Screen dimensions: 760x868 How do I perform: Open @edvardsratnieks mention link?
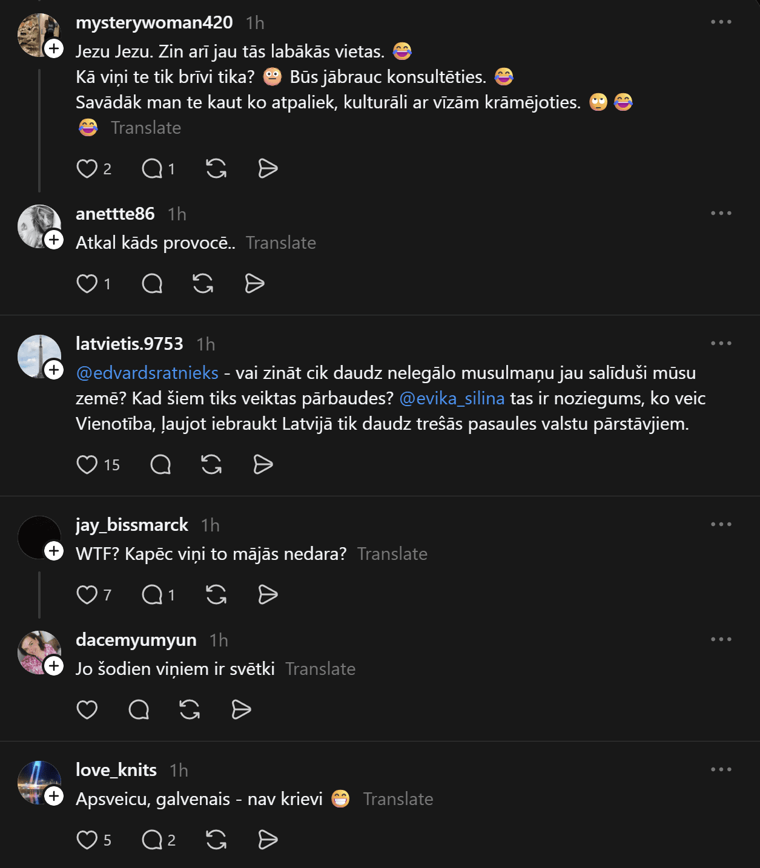click(147, 373)
